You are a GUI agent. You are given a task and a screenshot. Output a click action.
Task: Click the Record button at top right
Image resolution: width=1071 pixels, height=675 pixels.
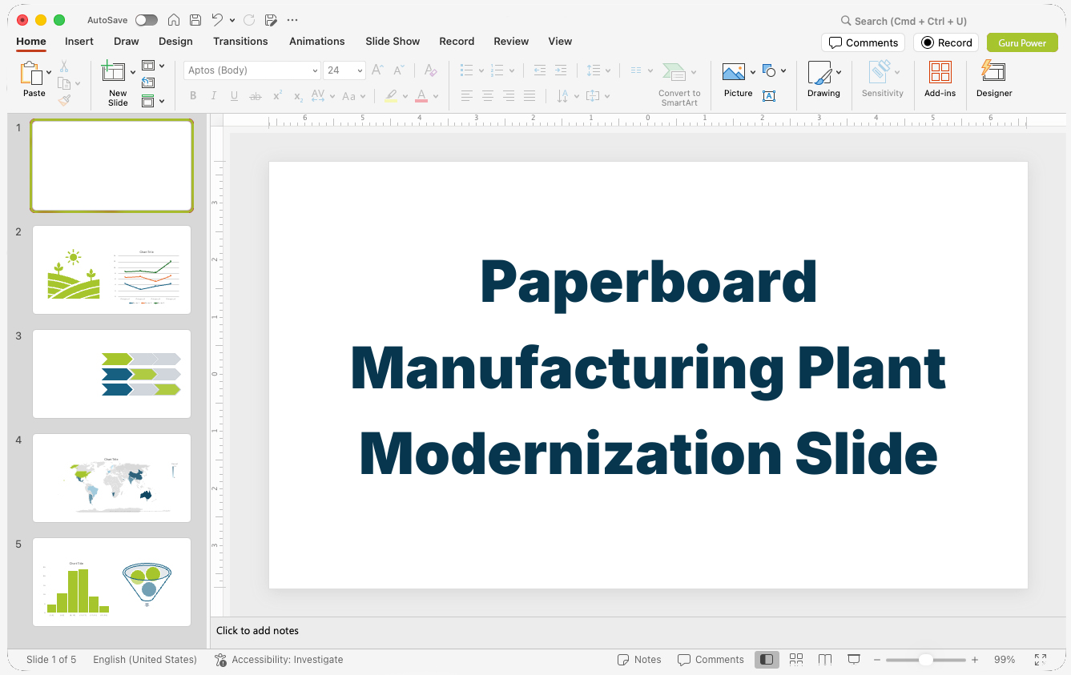(946, 43)
